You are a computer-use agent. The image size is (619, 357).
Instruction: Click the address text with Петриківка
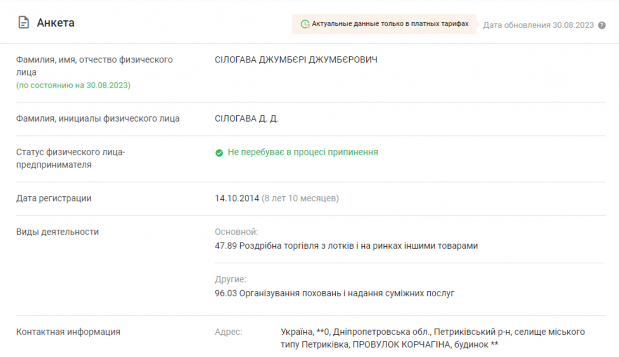coord(432,338)
